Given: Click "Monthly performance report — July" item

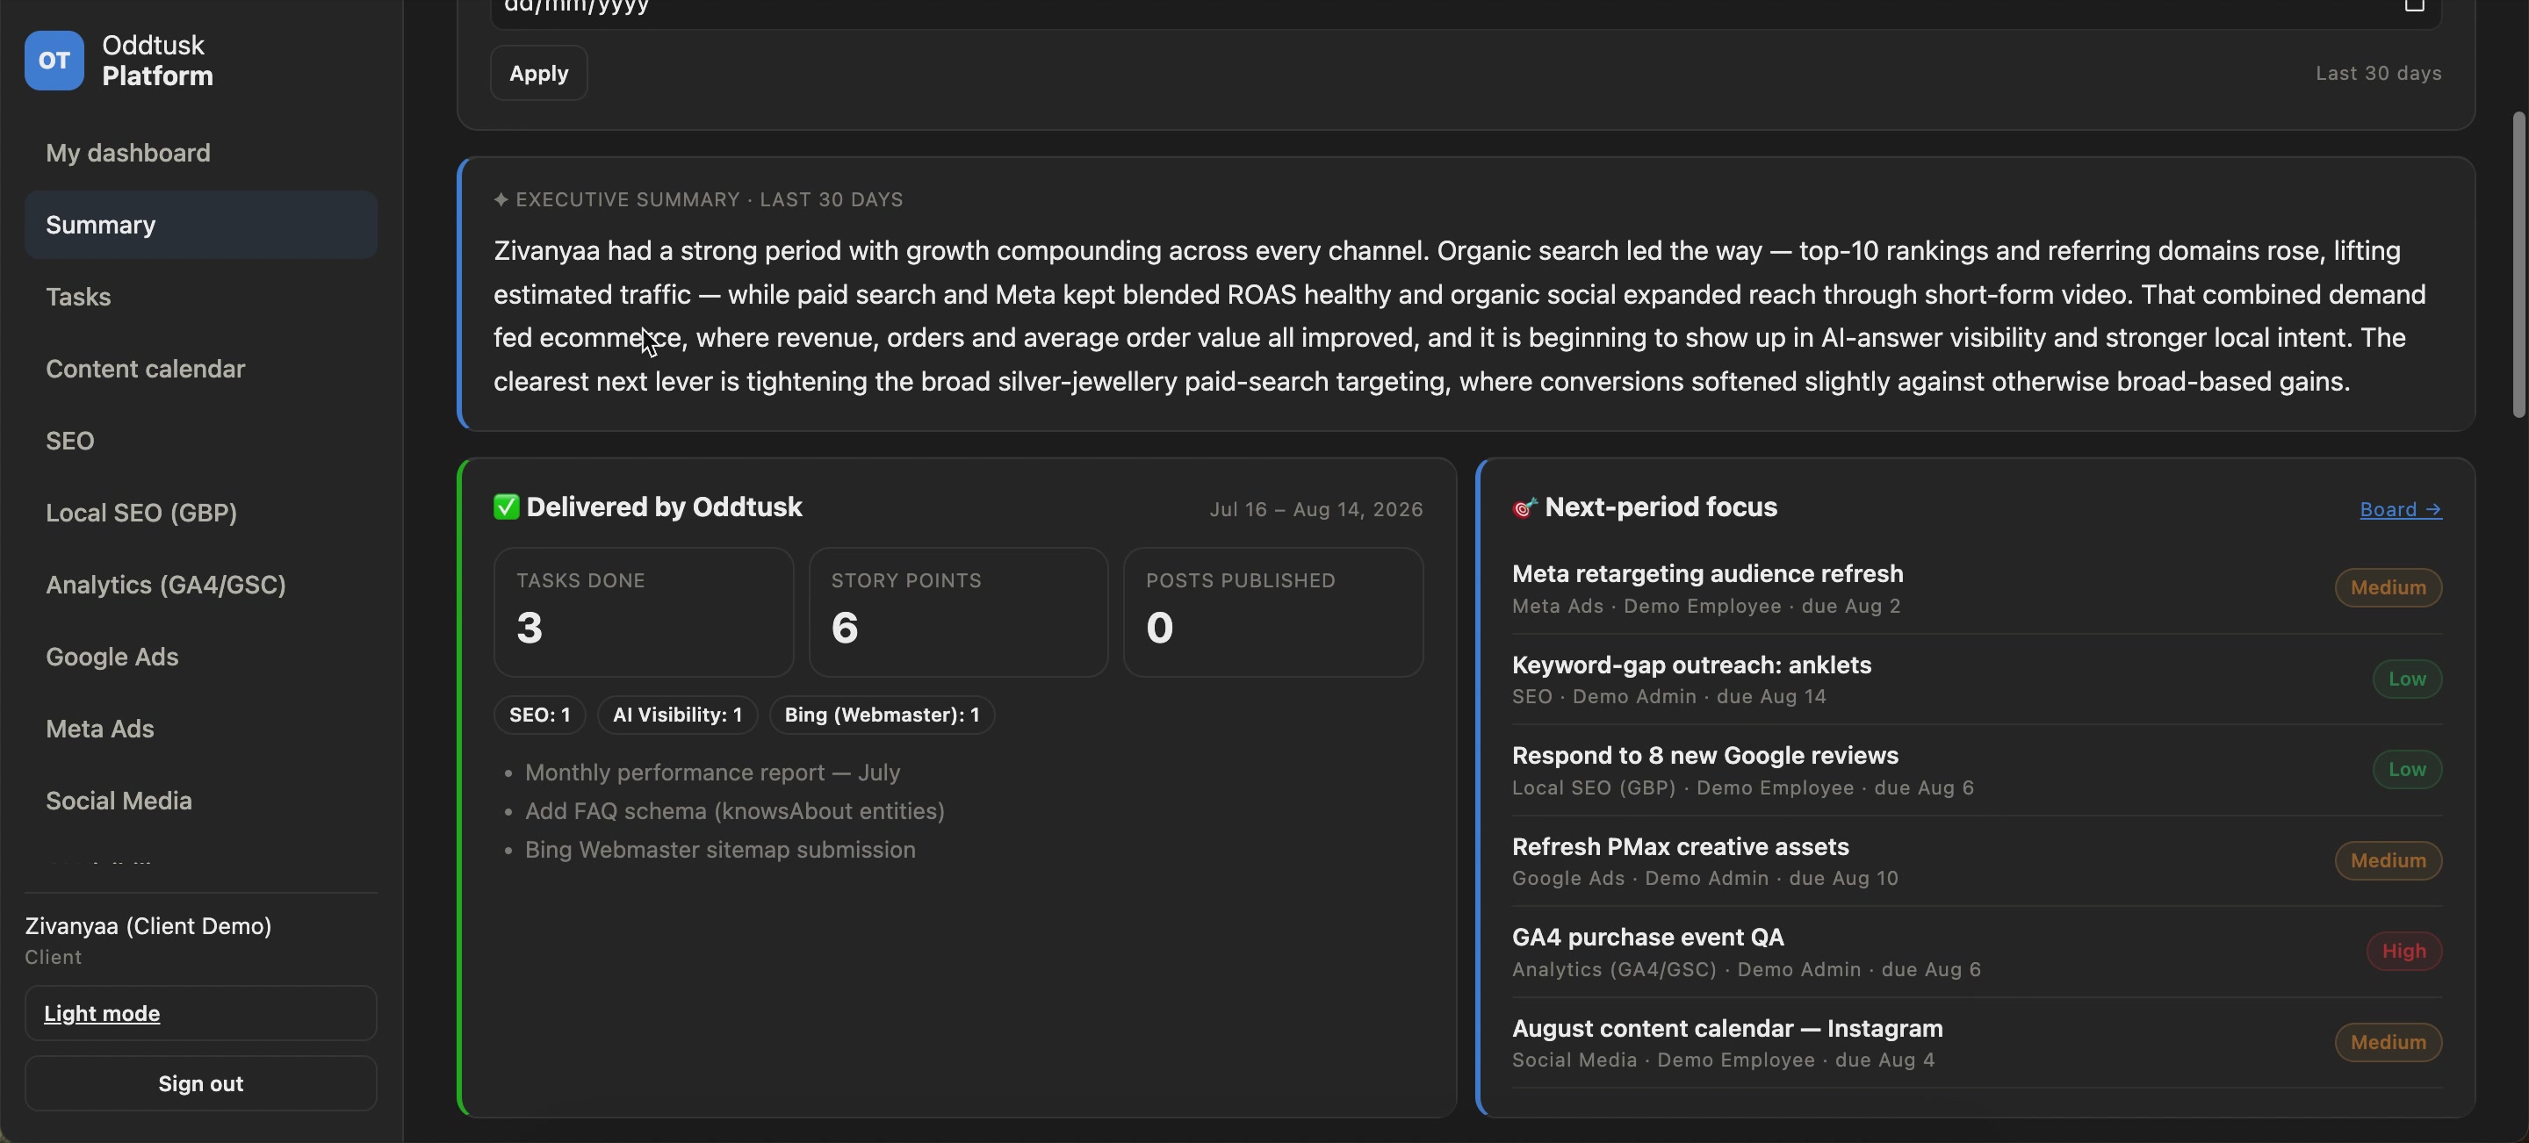Looking at the screenshot, I should (713, 773).
